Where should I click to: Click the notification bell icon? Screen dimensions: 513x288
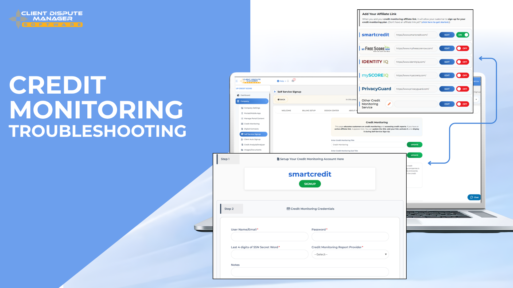click(288, 81)
